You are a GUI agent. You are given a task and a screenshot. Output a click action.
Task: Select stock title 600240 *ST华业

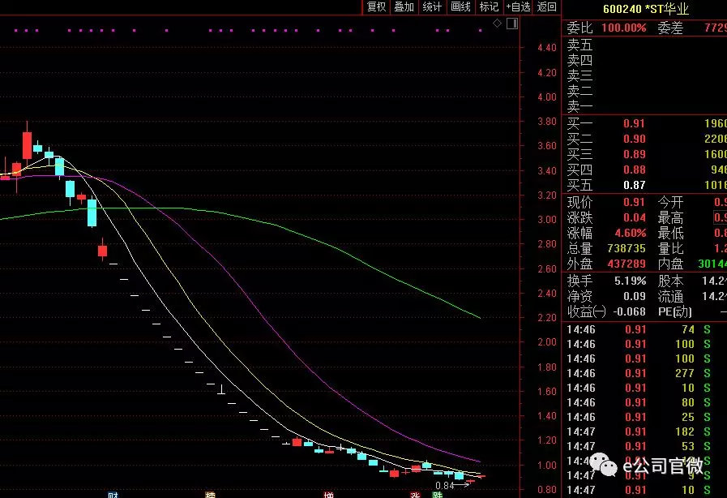(x=646, y=9)
